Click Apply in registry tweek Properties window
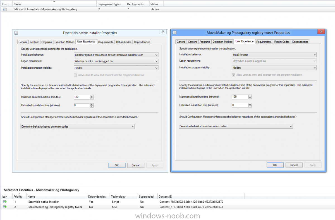Image resolution: width=335 pixels, height=220 pixels. (x=313, y=165)
